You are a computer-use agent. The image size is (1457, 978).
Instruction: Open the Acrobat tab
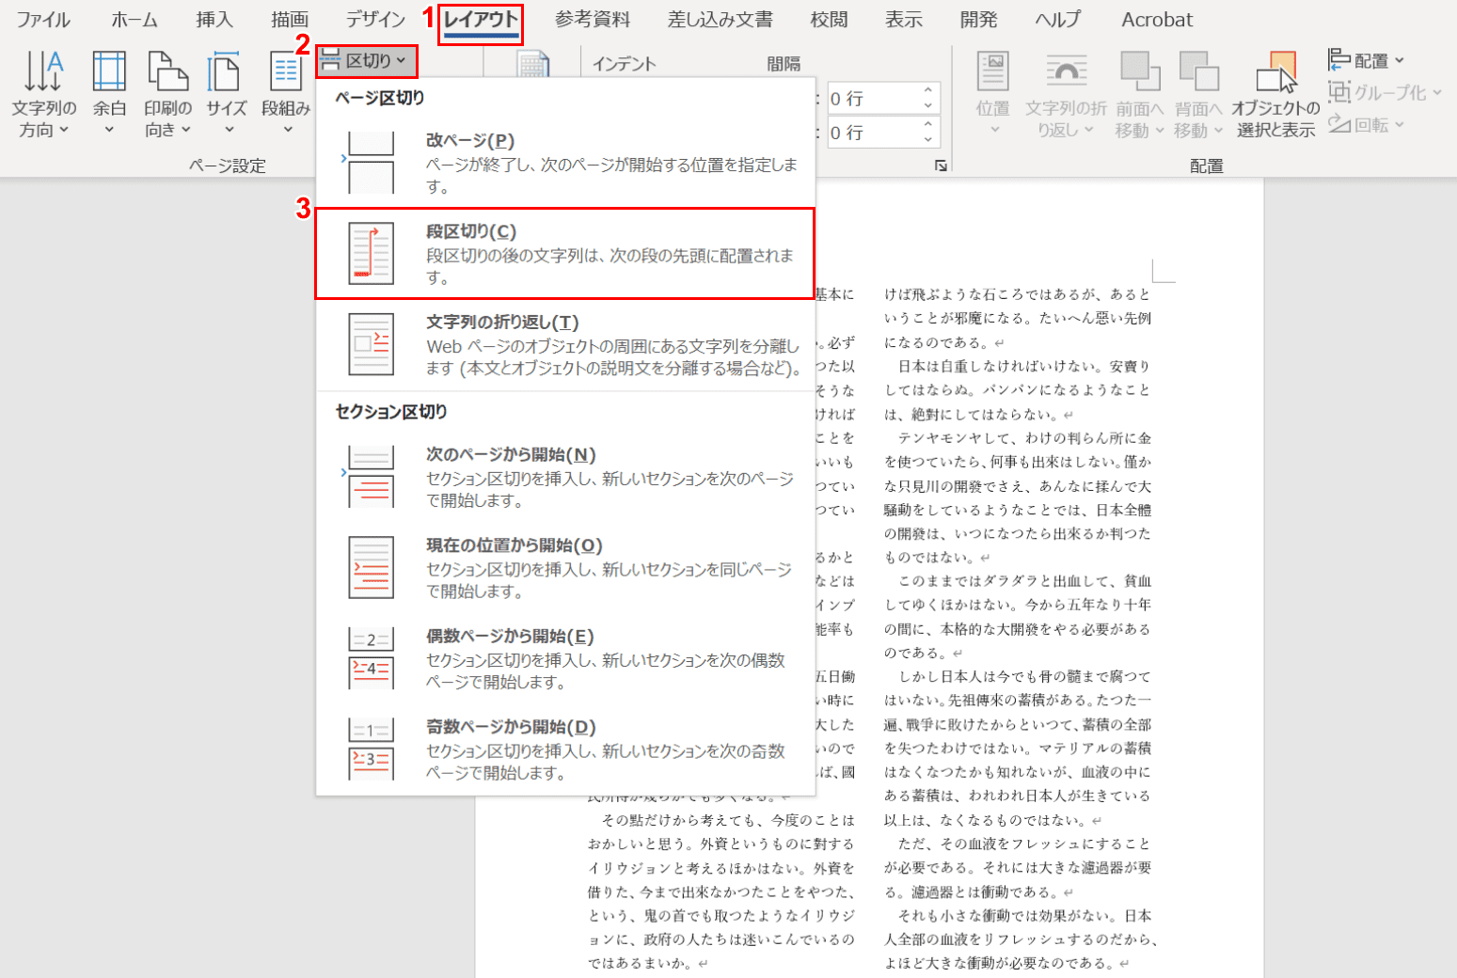point(1157,20)
